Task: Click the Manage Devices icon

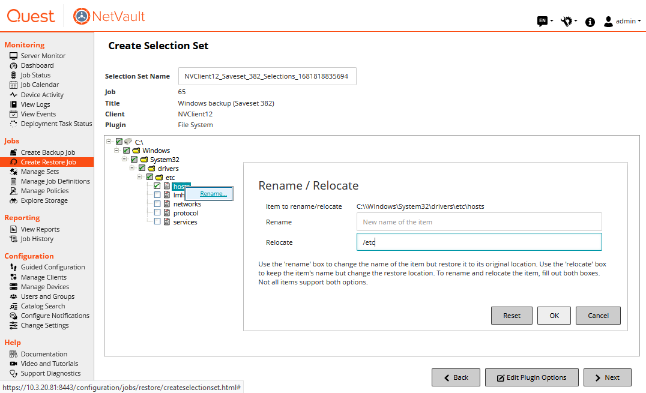Action: pyautogui.click(x=13, y=287)
